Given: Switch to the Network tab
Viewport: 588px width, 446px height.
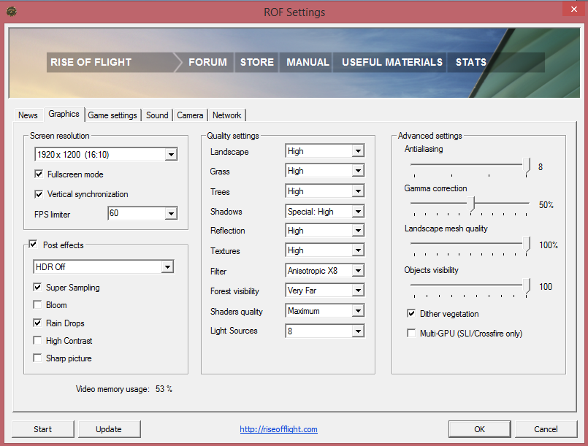Looking at the screenshot, I should tap(227, 115).
